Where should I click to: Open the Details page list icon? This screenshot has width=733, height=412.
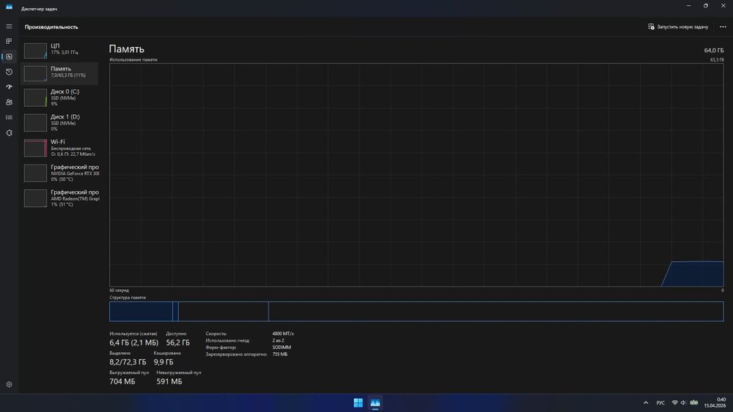tap(9, 118)
